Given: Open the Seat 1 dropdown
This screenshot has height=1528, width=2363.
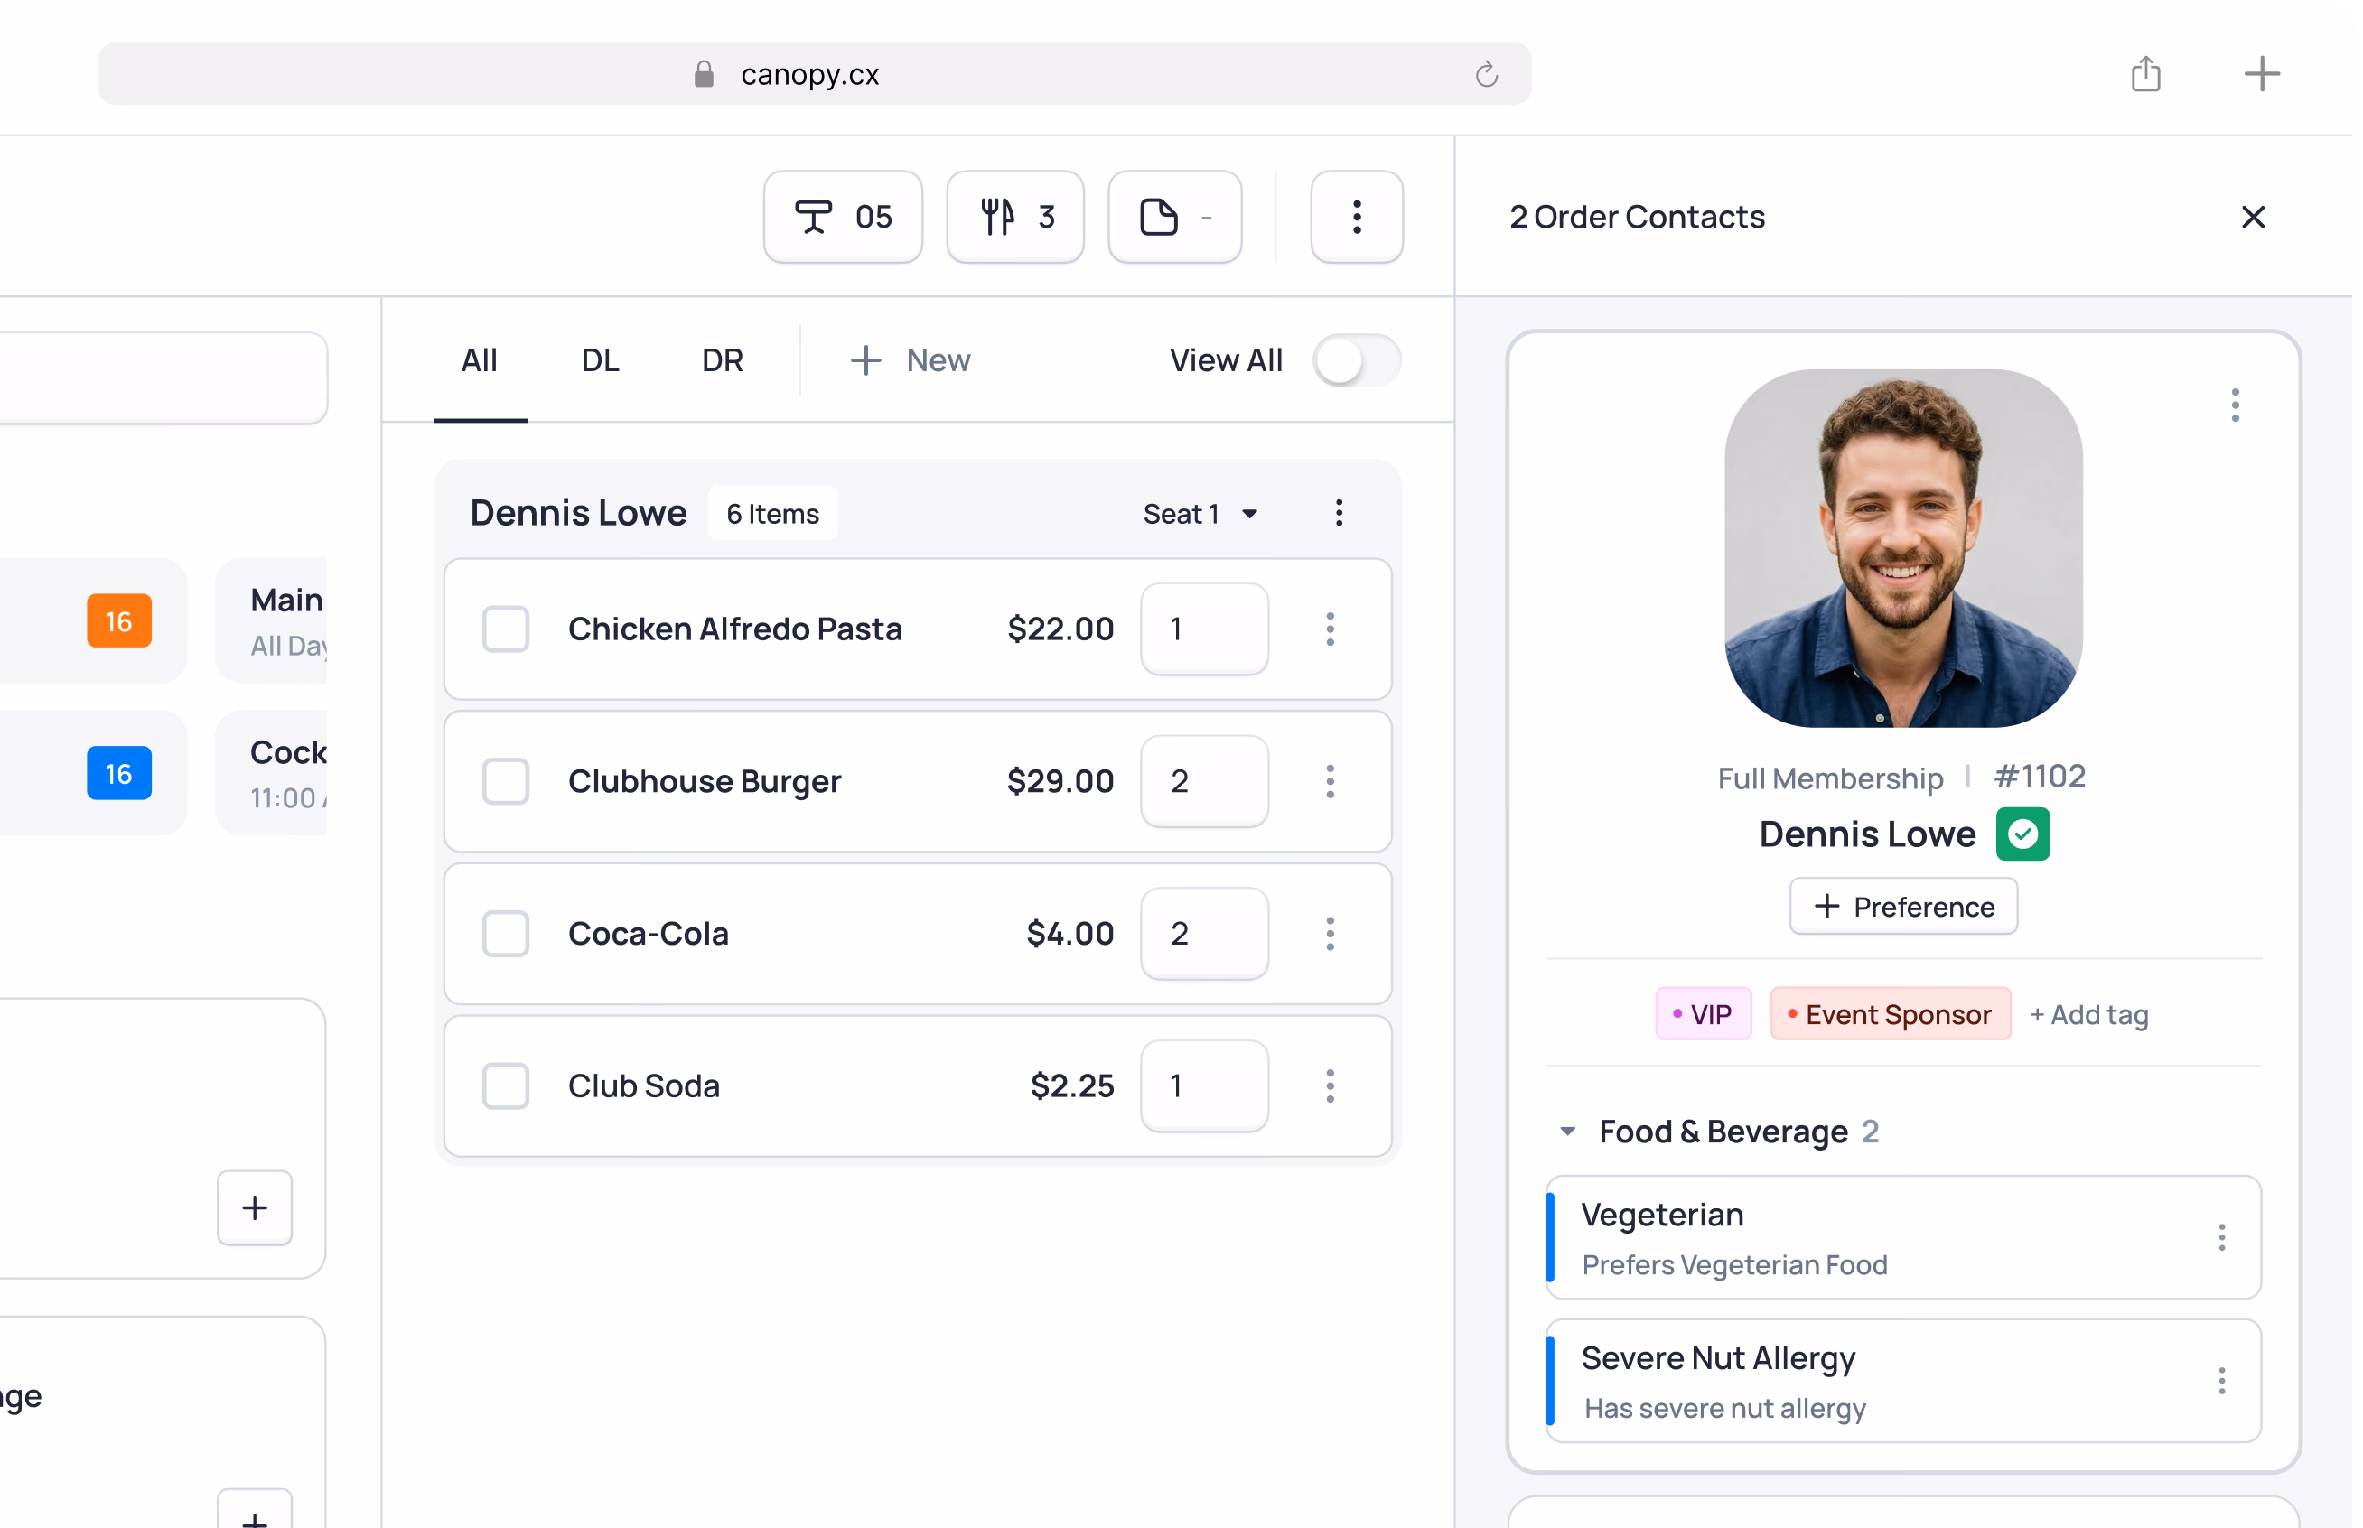Looking at the screenshot, I should coord(1200,514).
